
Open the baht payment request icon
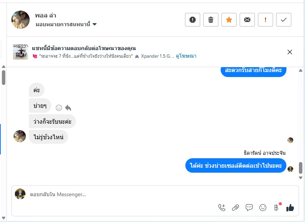[x=277, y=208]
